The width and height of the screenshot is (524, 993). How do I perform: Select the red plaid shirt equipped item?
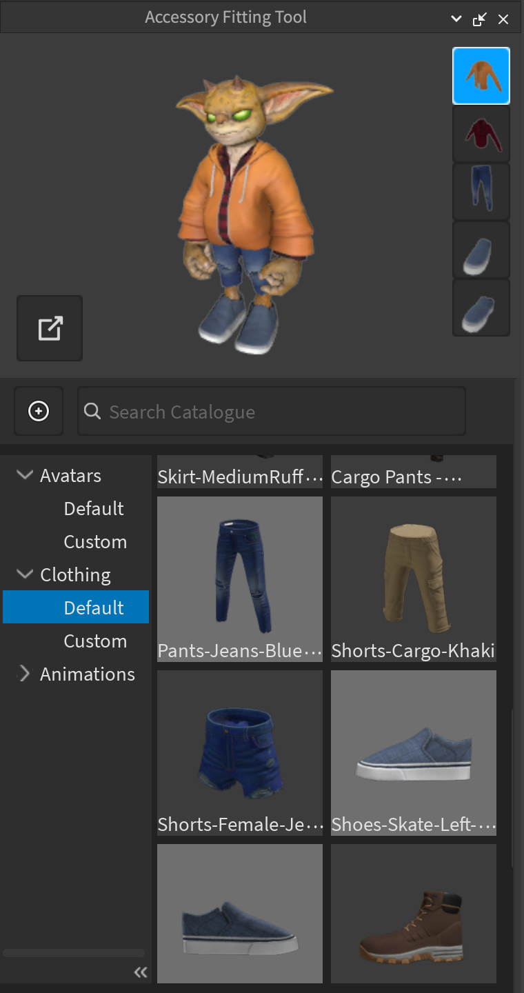click(x=481, y=134)
